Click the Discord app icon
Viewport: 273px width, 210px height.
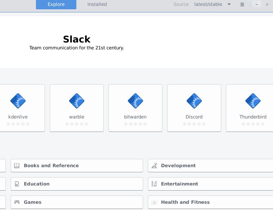[x=194, y=101]
